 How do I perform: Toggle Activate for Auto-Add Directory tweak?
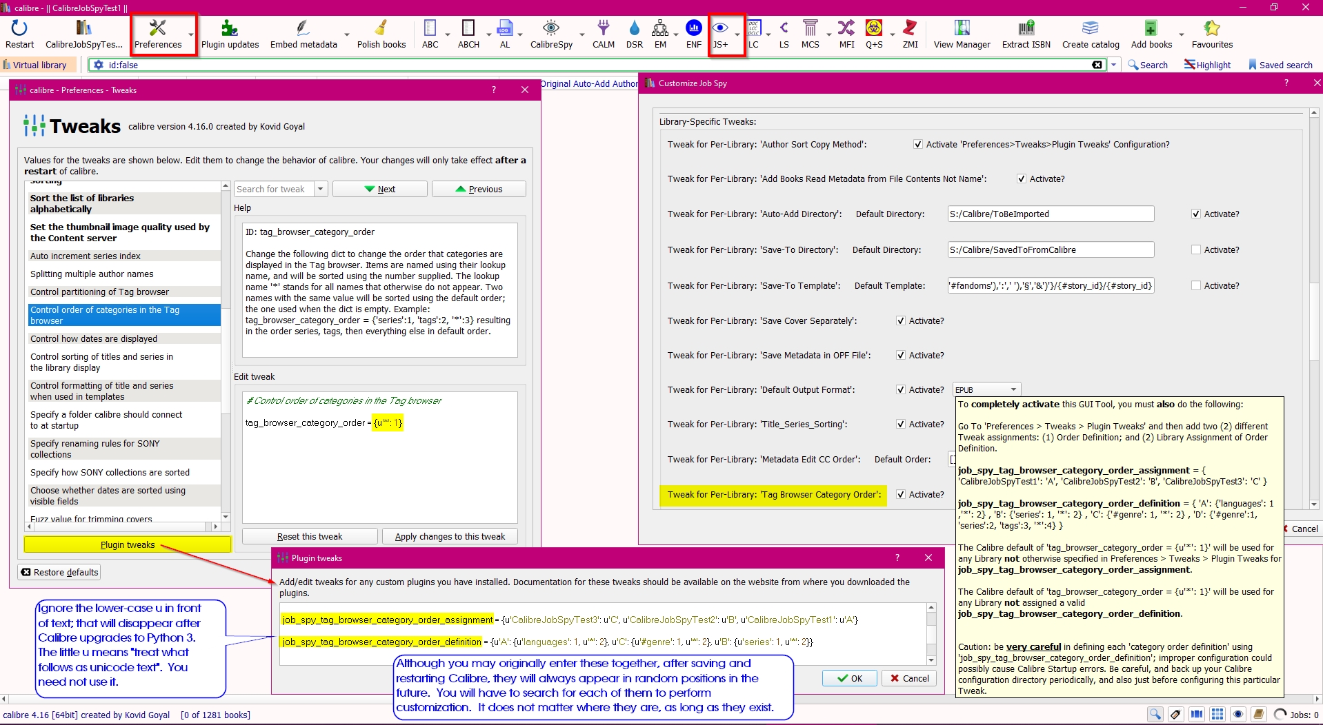[x=1196, y=214]
